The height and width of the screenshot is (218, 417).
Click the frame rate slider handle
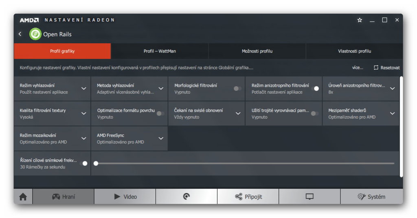coord(96,163)
